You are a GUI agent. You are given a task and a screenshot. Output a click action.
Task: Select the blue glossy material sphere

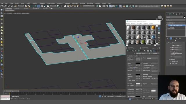pyautogui.click(x=153, y=37)
